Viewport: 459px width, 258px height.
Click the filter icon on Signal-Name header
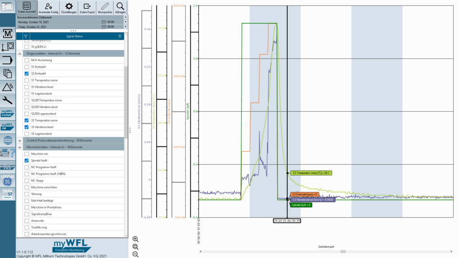(x=120, y=36)
